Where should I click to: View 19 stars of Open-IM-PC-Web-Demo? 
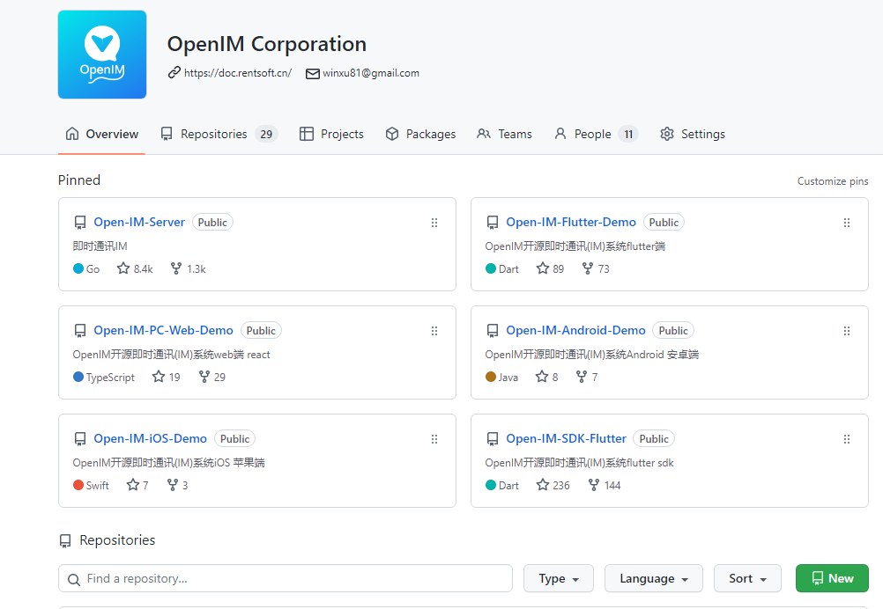point(167,377)
